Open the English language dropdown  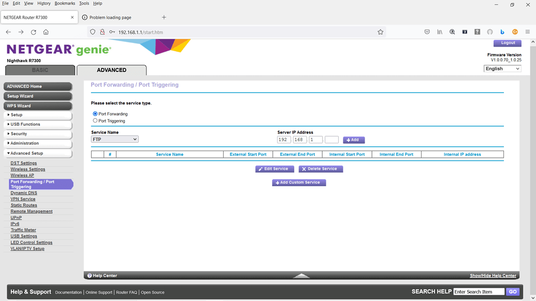pyautogui.click(x=502, y=68)
